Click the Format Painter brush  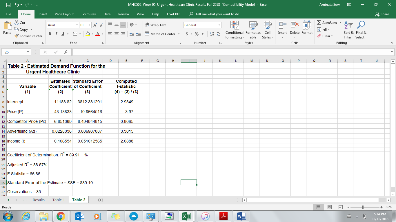click(28, 36)
